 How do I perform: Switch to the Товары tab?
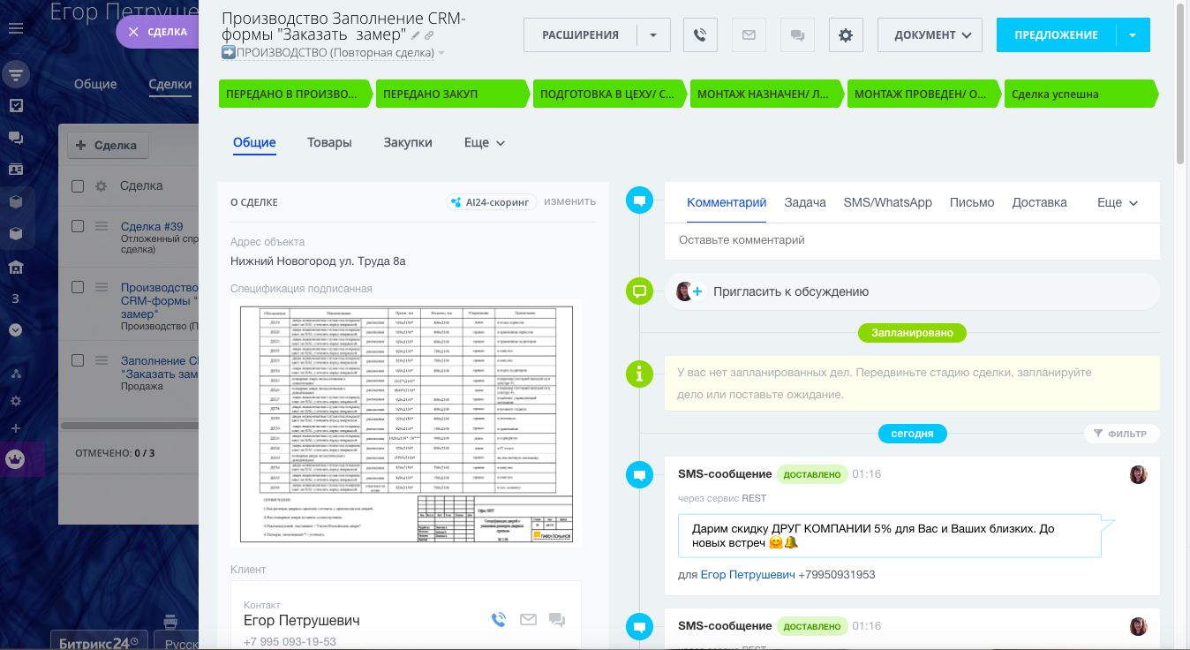329,142
